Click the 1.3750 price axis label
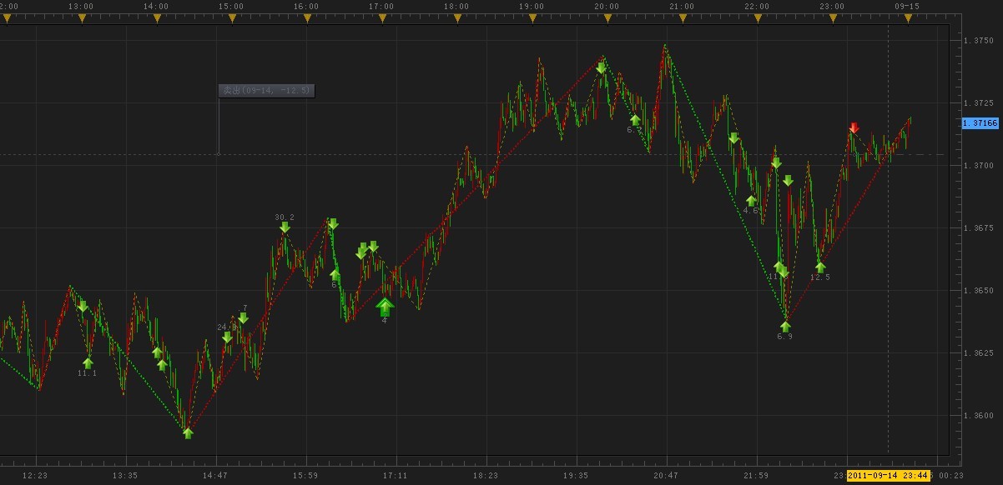Image resolution: width=1003 pixels, height=485 pixels. (977, 41)
